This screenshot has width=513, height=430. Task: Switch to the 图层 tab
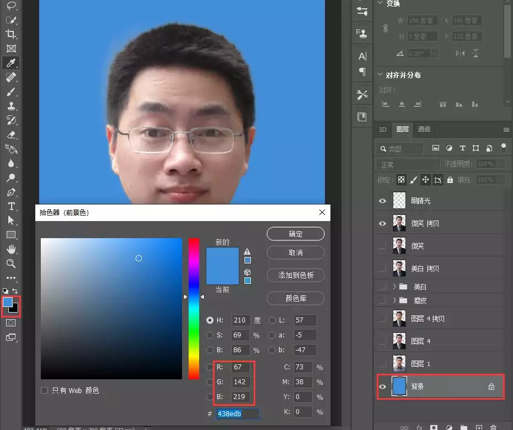(x=403, y=129)
